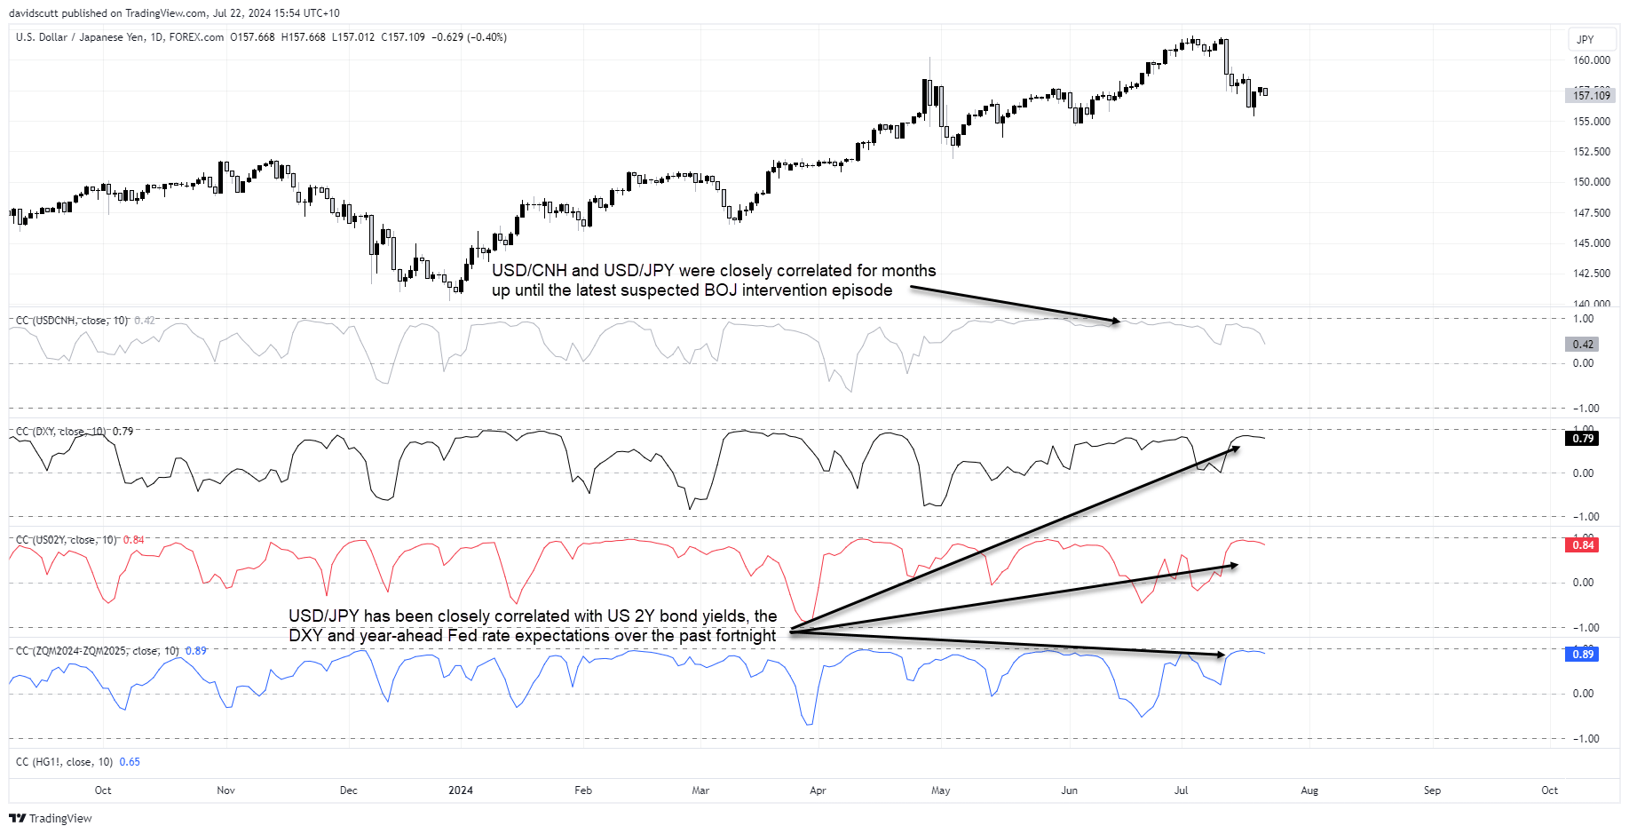1629x834 pixels.
Task: Click the CC (USDCNH, close, 10) indicator label
Action: 72,320
